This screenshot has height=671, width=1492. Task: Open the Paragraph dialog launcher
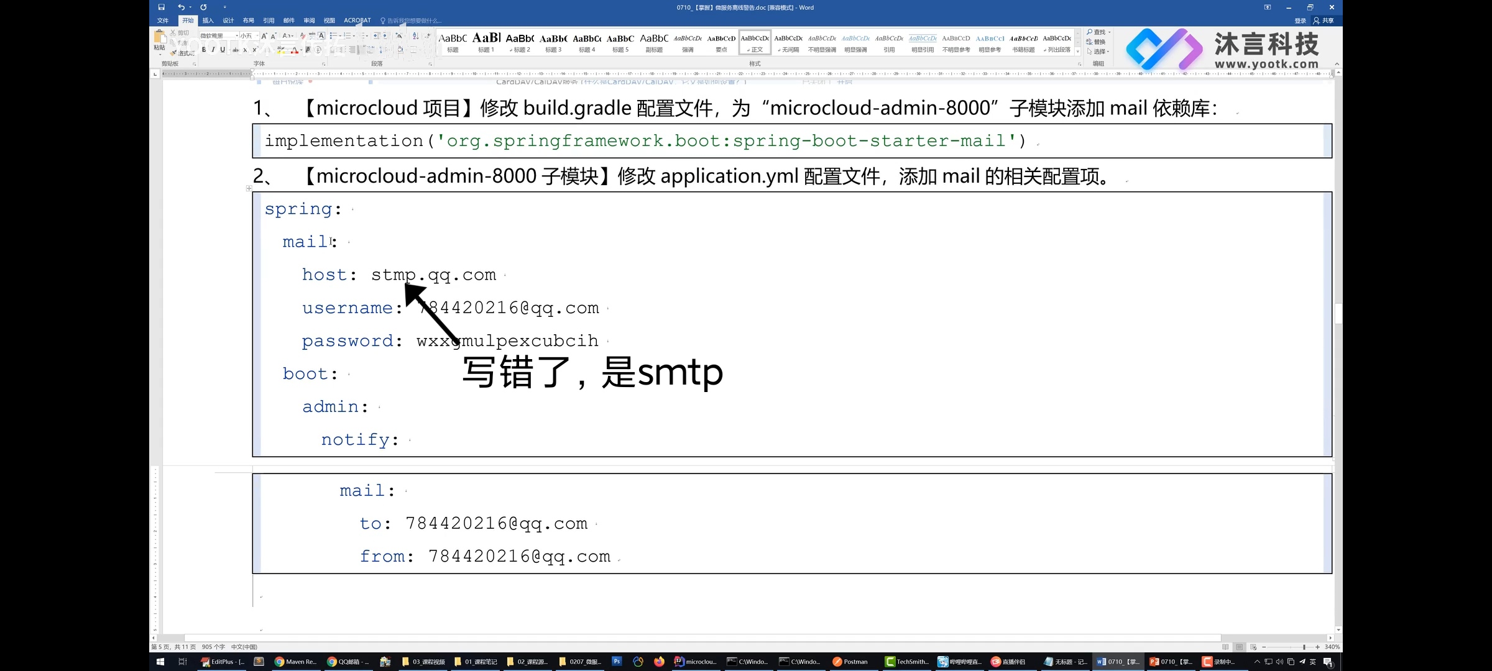tap(430, 64)
